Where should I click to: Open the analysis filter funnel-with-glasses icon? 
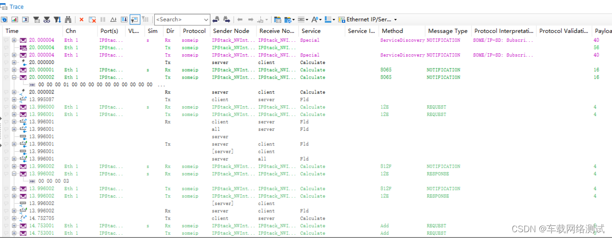coord(47,19)
